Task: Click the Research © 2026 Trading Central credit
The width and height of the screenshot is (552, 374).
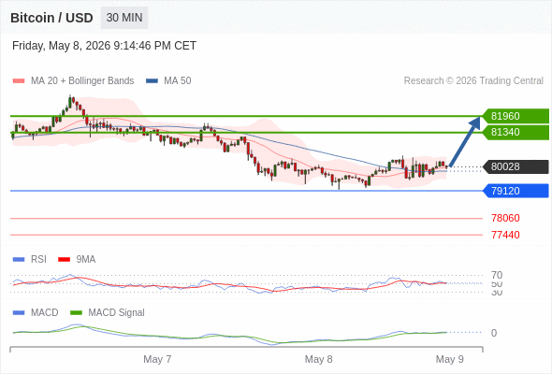Action: tap(473, 81)
